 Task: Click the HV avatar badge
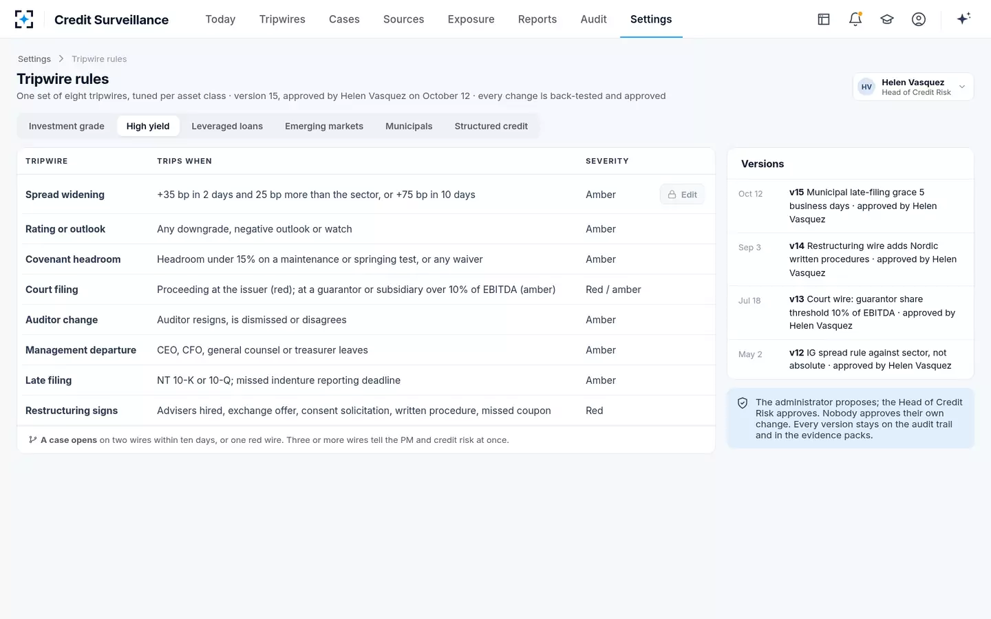(866, 87)
